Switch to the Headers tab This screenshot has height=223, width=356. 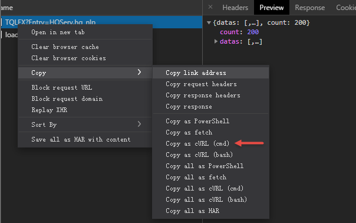(235, 8)
